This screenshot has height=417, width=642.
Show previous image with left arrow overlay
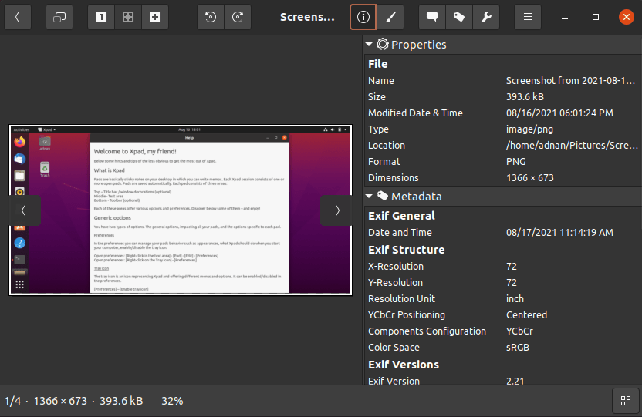[24, 210]
